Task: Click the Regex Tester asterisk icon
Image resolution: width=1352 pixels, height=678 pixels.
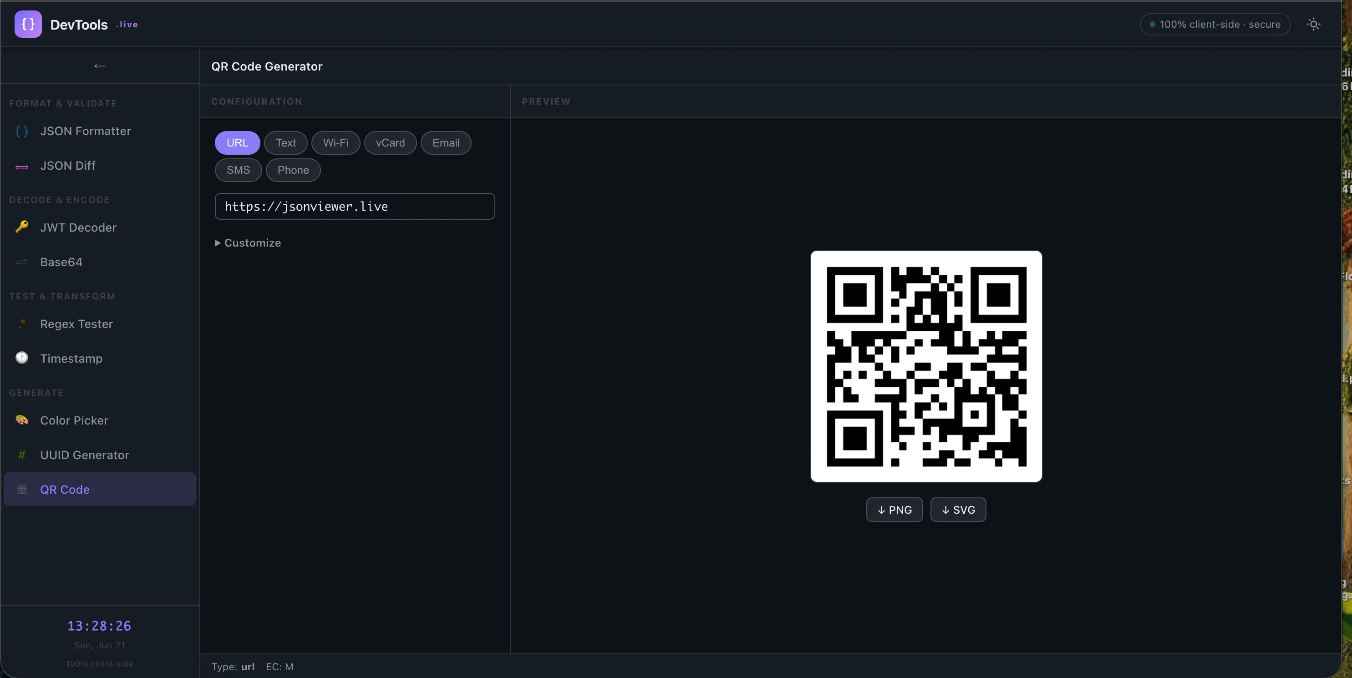Action: (21, 324)
